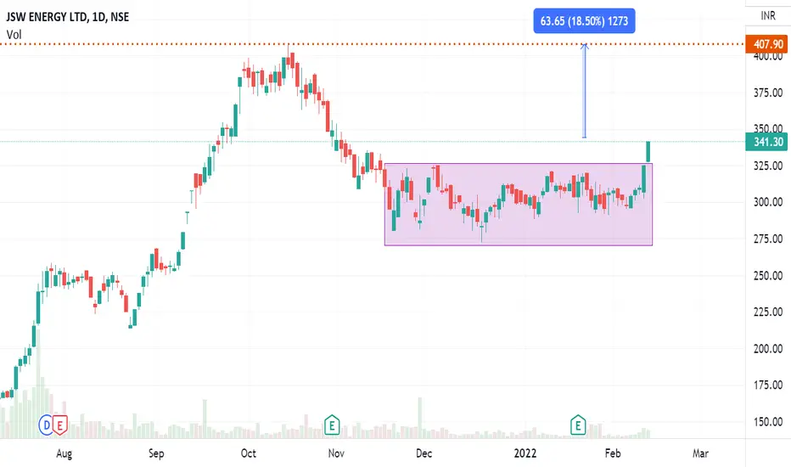This screenshot has height=467, width=791.
Task: Click the 2022 label on time axis
Action: 525,453
